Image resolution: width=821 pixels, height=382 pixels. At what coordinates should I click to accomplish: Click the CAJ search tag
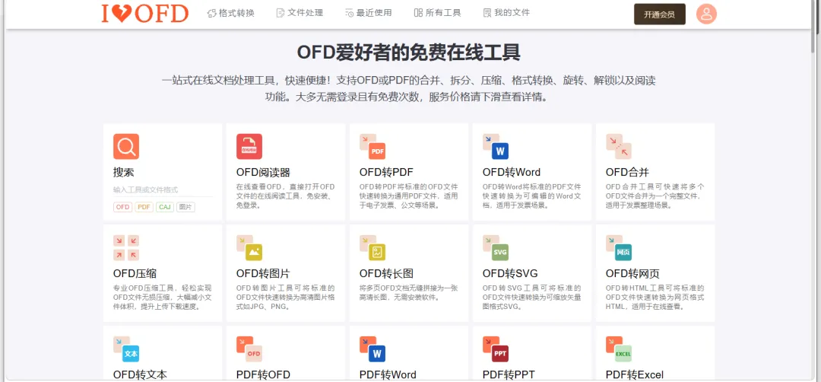(165, 207)
